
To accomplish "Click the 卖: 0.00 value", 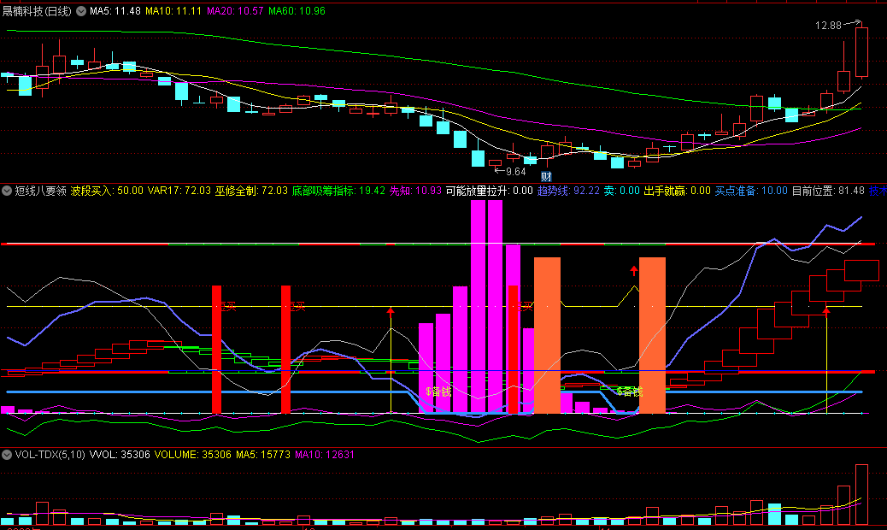I will (622, 191).
